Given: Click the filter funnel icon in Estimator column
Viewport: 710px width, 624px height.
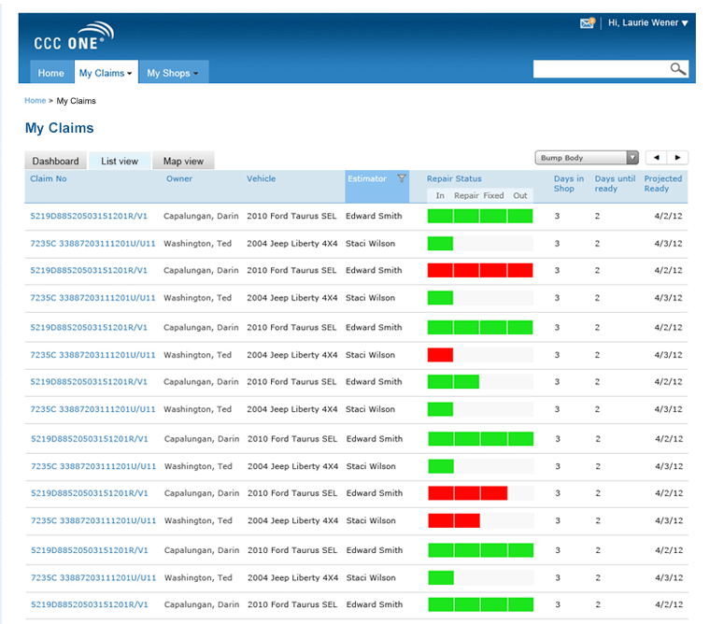Looking at the screenshot, I should point(401,178).
